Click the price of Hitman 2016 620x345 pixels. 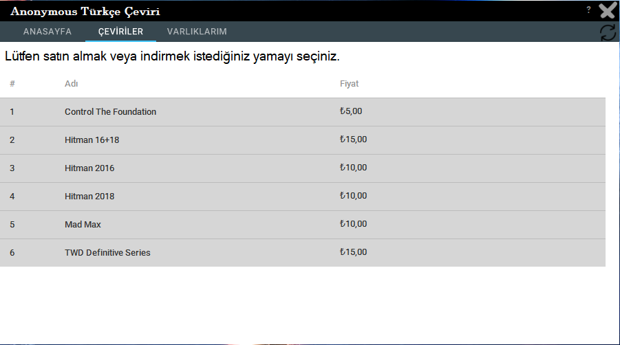click(353, 168)
